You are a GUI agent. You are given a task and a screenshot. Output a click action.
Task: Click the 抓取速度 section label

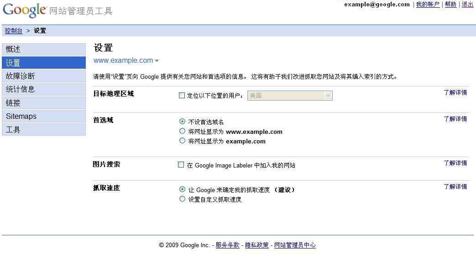[x=106, y=188]
